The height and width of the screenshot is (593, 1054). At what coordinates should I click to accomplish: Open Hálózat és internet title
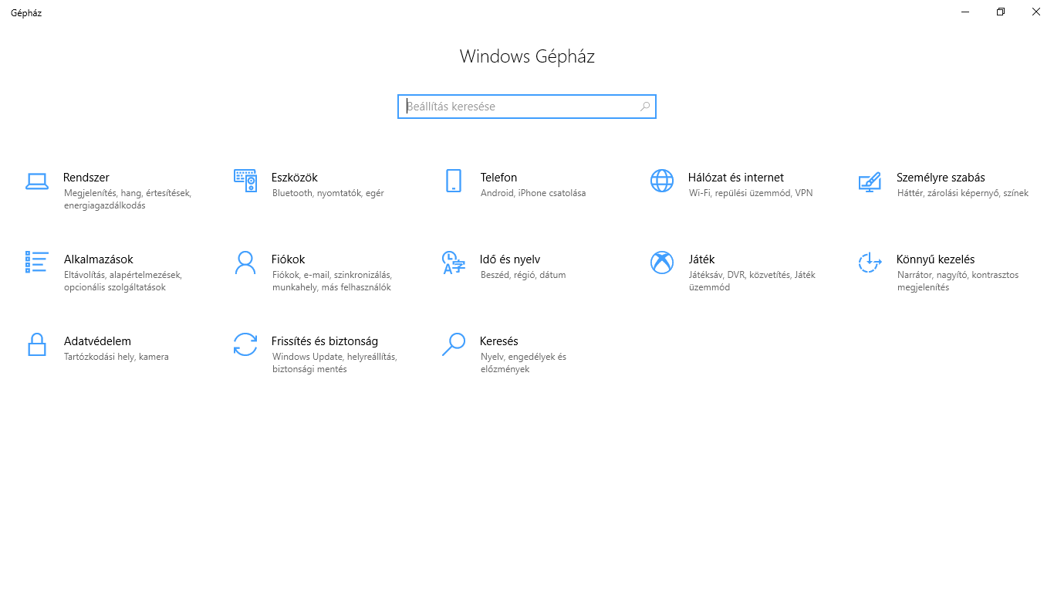[x=736, y=178]
